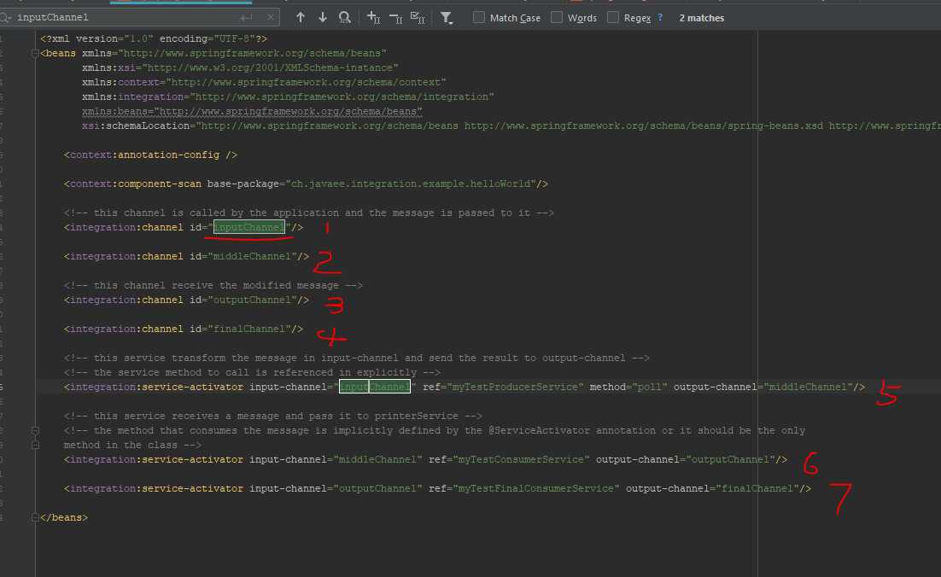Click comment 'this channel receive the modified message'

point(213,285)
